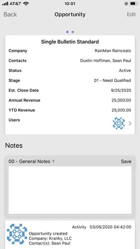Tap the battery icon in status bar
The height and width of the screenshot is (249, 140).
(134, 4)
